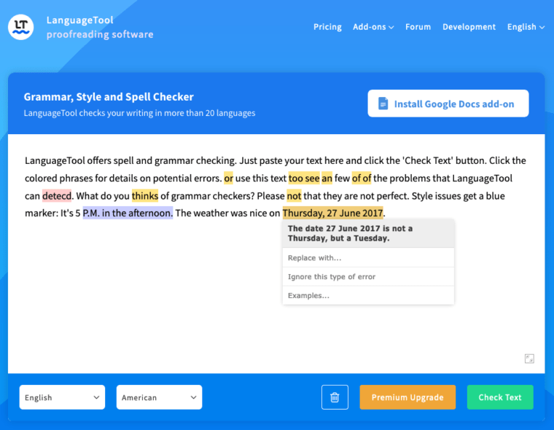The width and height of the screenshot is (554, 430).
Task: Click Install Google Docs add-on button
Action: click(448, 104)
